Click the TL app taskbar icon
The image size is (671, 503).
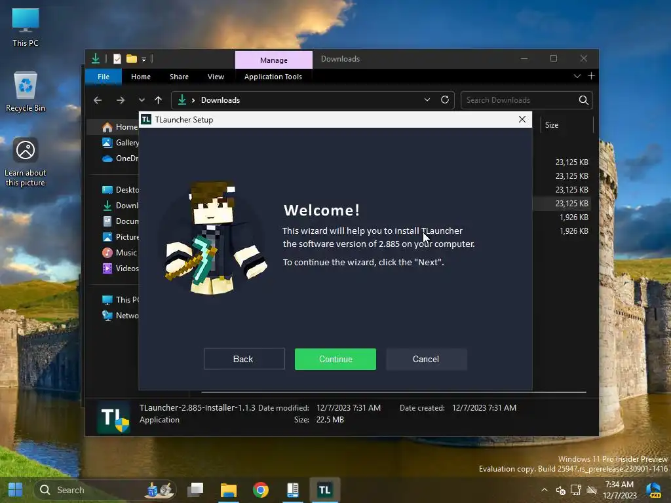tap(325, 490)
